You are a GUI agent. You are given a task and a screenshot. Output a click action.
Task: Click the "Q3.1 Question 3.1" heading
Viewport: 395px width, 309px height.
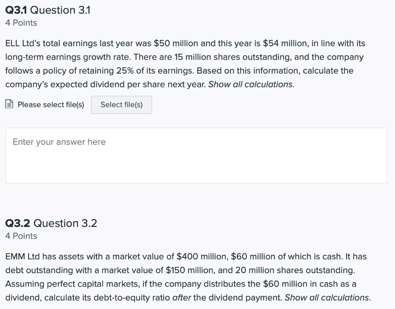(x=48, y=10)
